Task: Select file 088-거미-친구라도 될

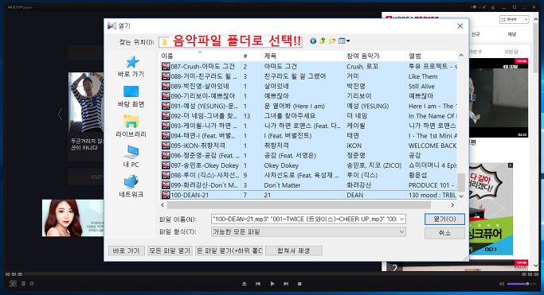Action: coord(204,76)
